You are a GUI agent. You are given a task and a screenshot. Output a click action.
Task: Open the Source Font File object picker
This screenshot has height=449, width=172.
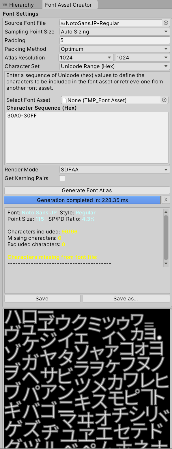pyautogui.click(x=166, y=23)
